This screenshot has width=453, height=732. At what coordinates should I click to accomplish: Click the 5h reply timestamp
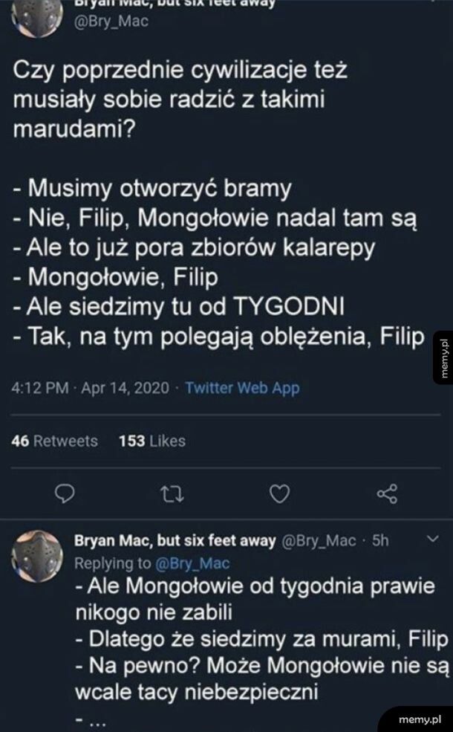(379, 540)
